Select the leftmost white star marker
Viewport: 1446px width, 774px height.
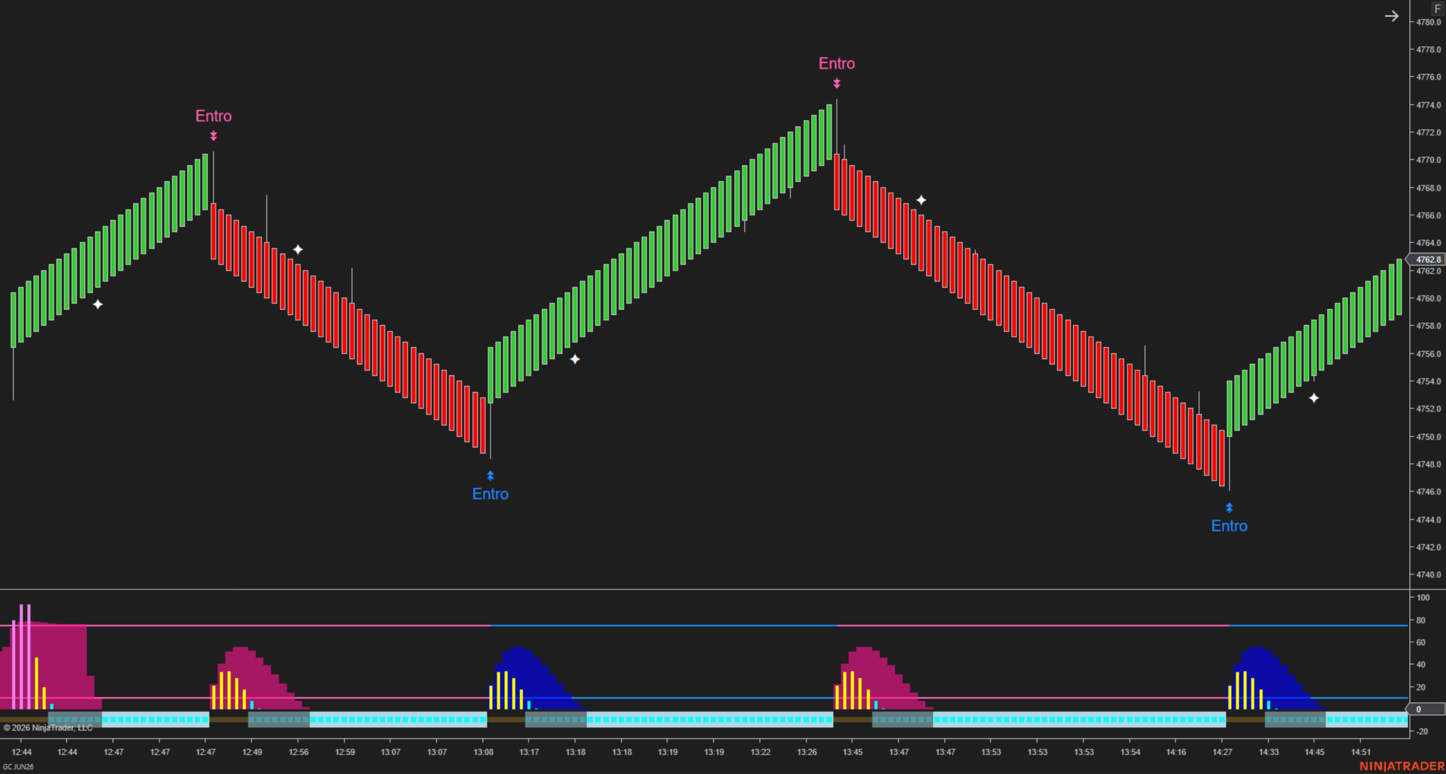98,305
